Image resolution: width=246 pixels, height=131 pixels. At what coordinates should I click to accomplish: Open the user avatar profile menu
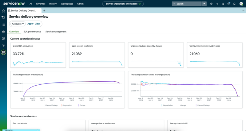coord(241,4)
